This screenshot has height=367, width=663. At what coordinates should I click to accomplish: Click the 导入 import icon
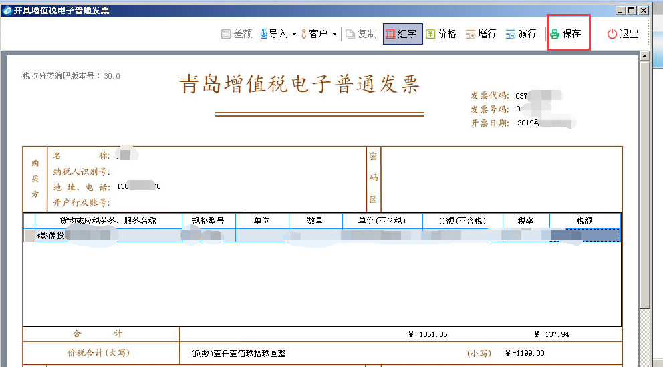coord(264,34)
